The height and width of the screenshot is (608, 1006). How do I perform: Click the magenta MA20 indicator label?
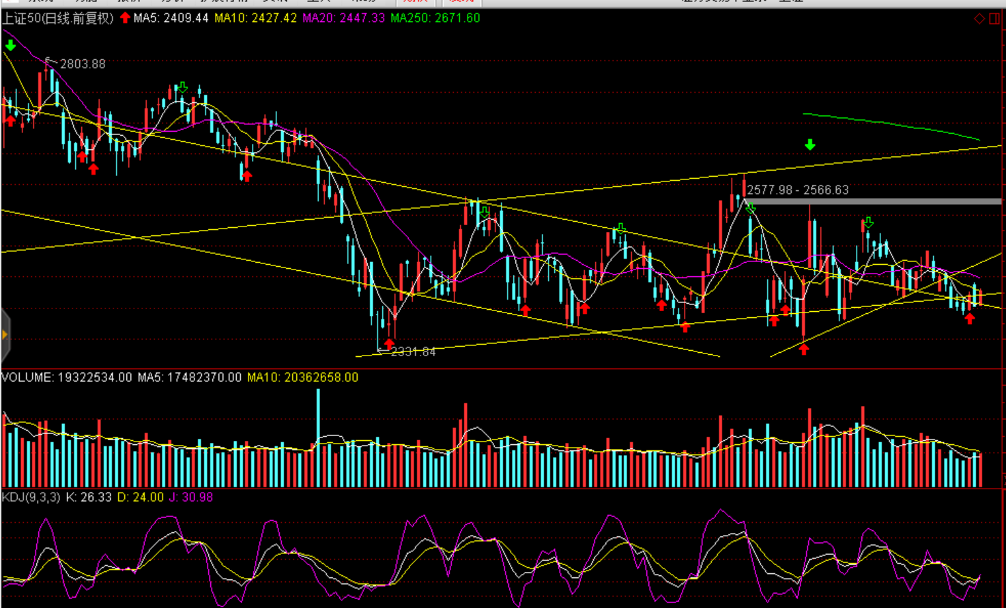(x=343, y=18)
